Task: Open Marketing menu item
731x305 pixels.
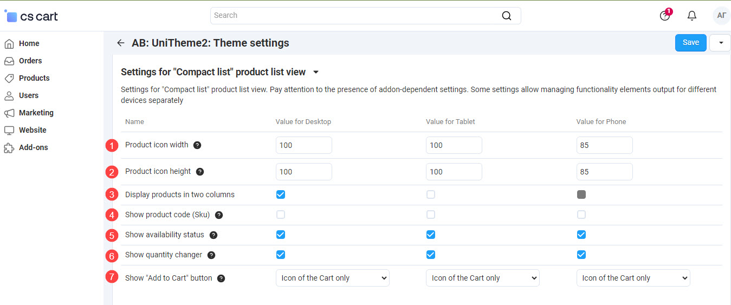Action: pos(36,113)
